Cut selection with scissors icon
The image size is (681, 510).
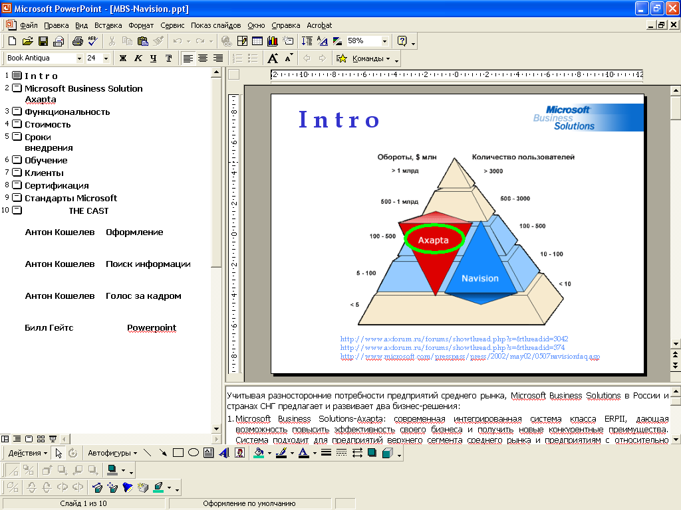[x=112, y=41]
